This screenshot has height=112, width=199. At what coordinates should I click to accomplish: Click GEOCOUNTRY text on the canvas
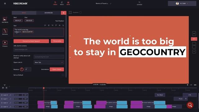point(152,52)
